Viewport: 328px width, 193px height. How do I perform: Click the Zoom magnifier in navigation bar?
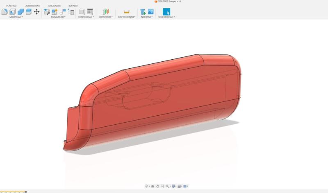[x=163, y=186]
